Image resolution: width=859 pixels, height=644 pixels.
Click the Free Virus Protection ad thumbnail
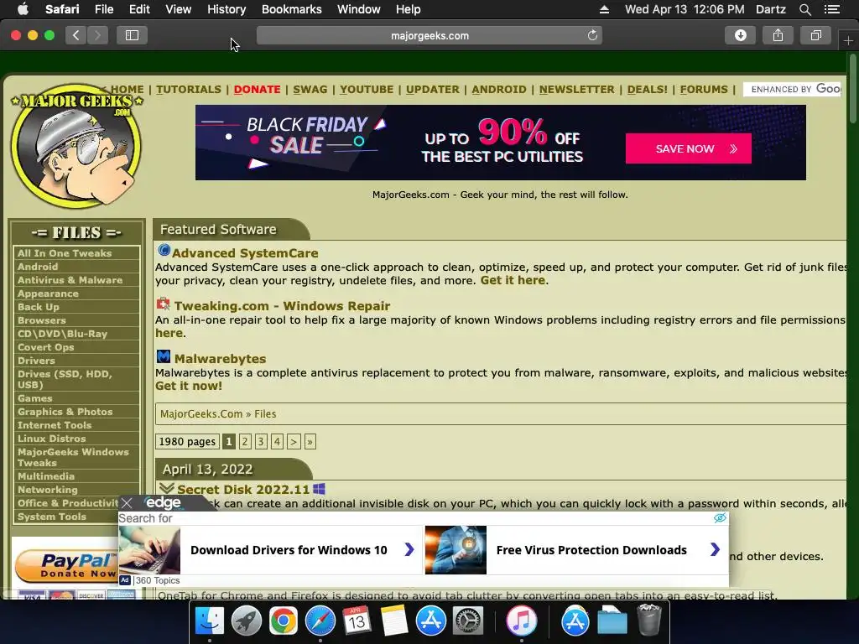pyautogui.click(x=456, y=550)
